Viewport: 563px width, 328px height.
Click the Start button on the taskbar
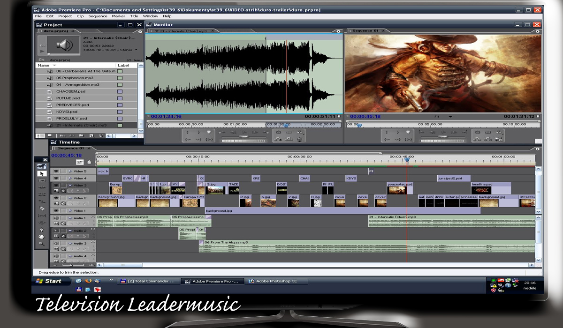50,281
